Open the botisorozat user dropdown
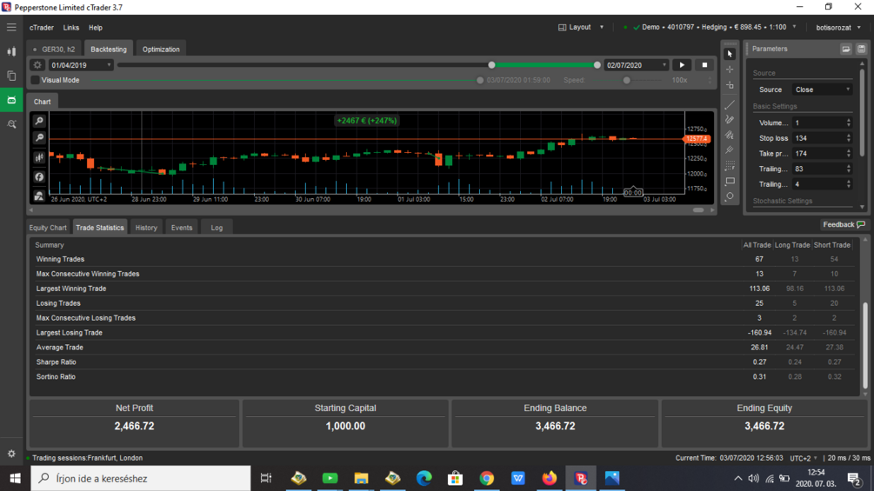 pyautogui.click(x=839, y=27)
